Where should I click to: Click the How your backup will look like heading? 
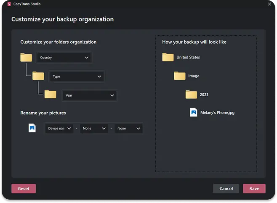194,42
